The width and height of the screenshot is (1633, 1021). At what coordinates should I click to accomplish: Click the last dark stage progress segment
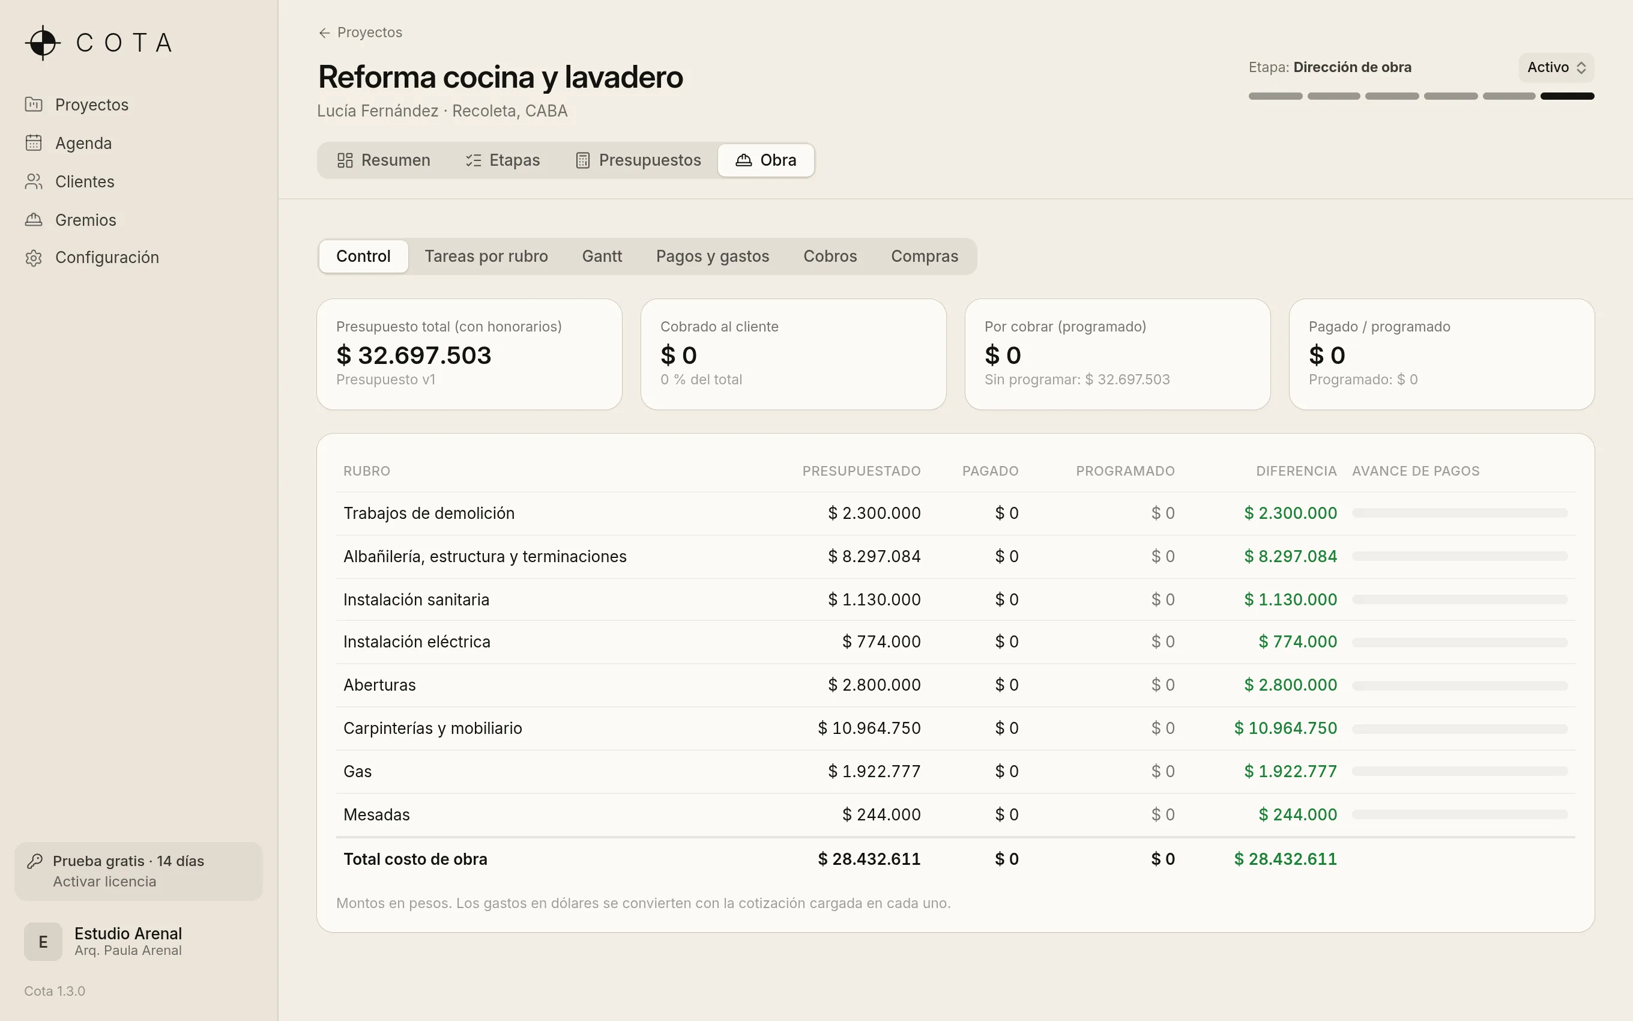point(1567,96)
